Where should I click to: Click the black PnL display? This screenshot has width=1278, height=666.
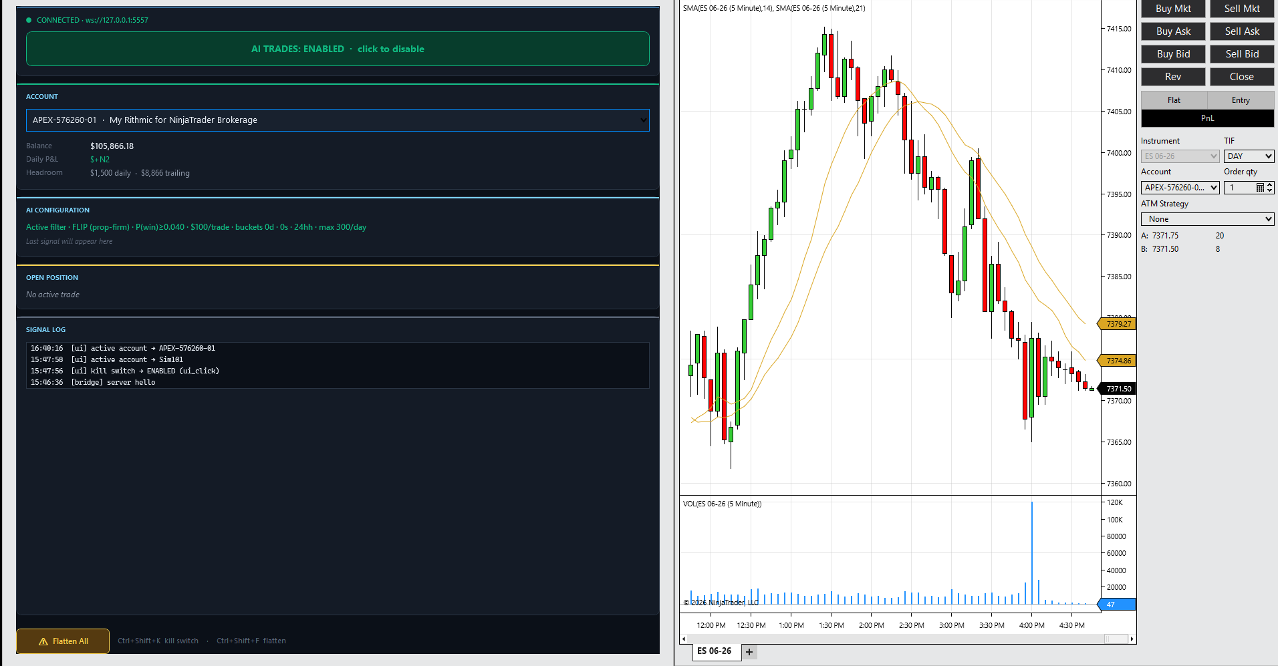1207,118
